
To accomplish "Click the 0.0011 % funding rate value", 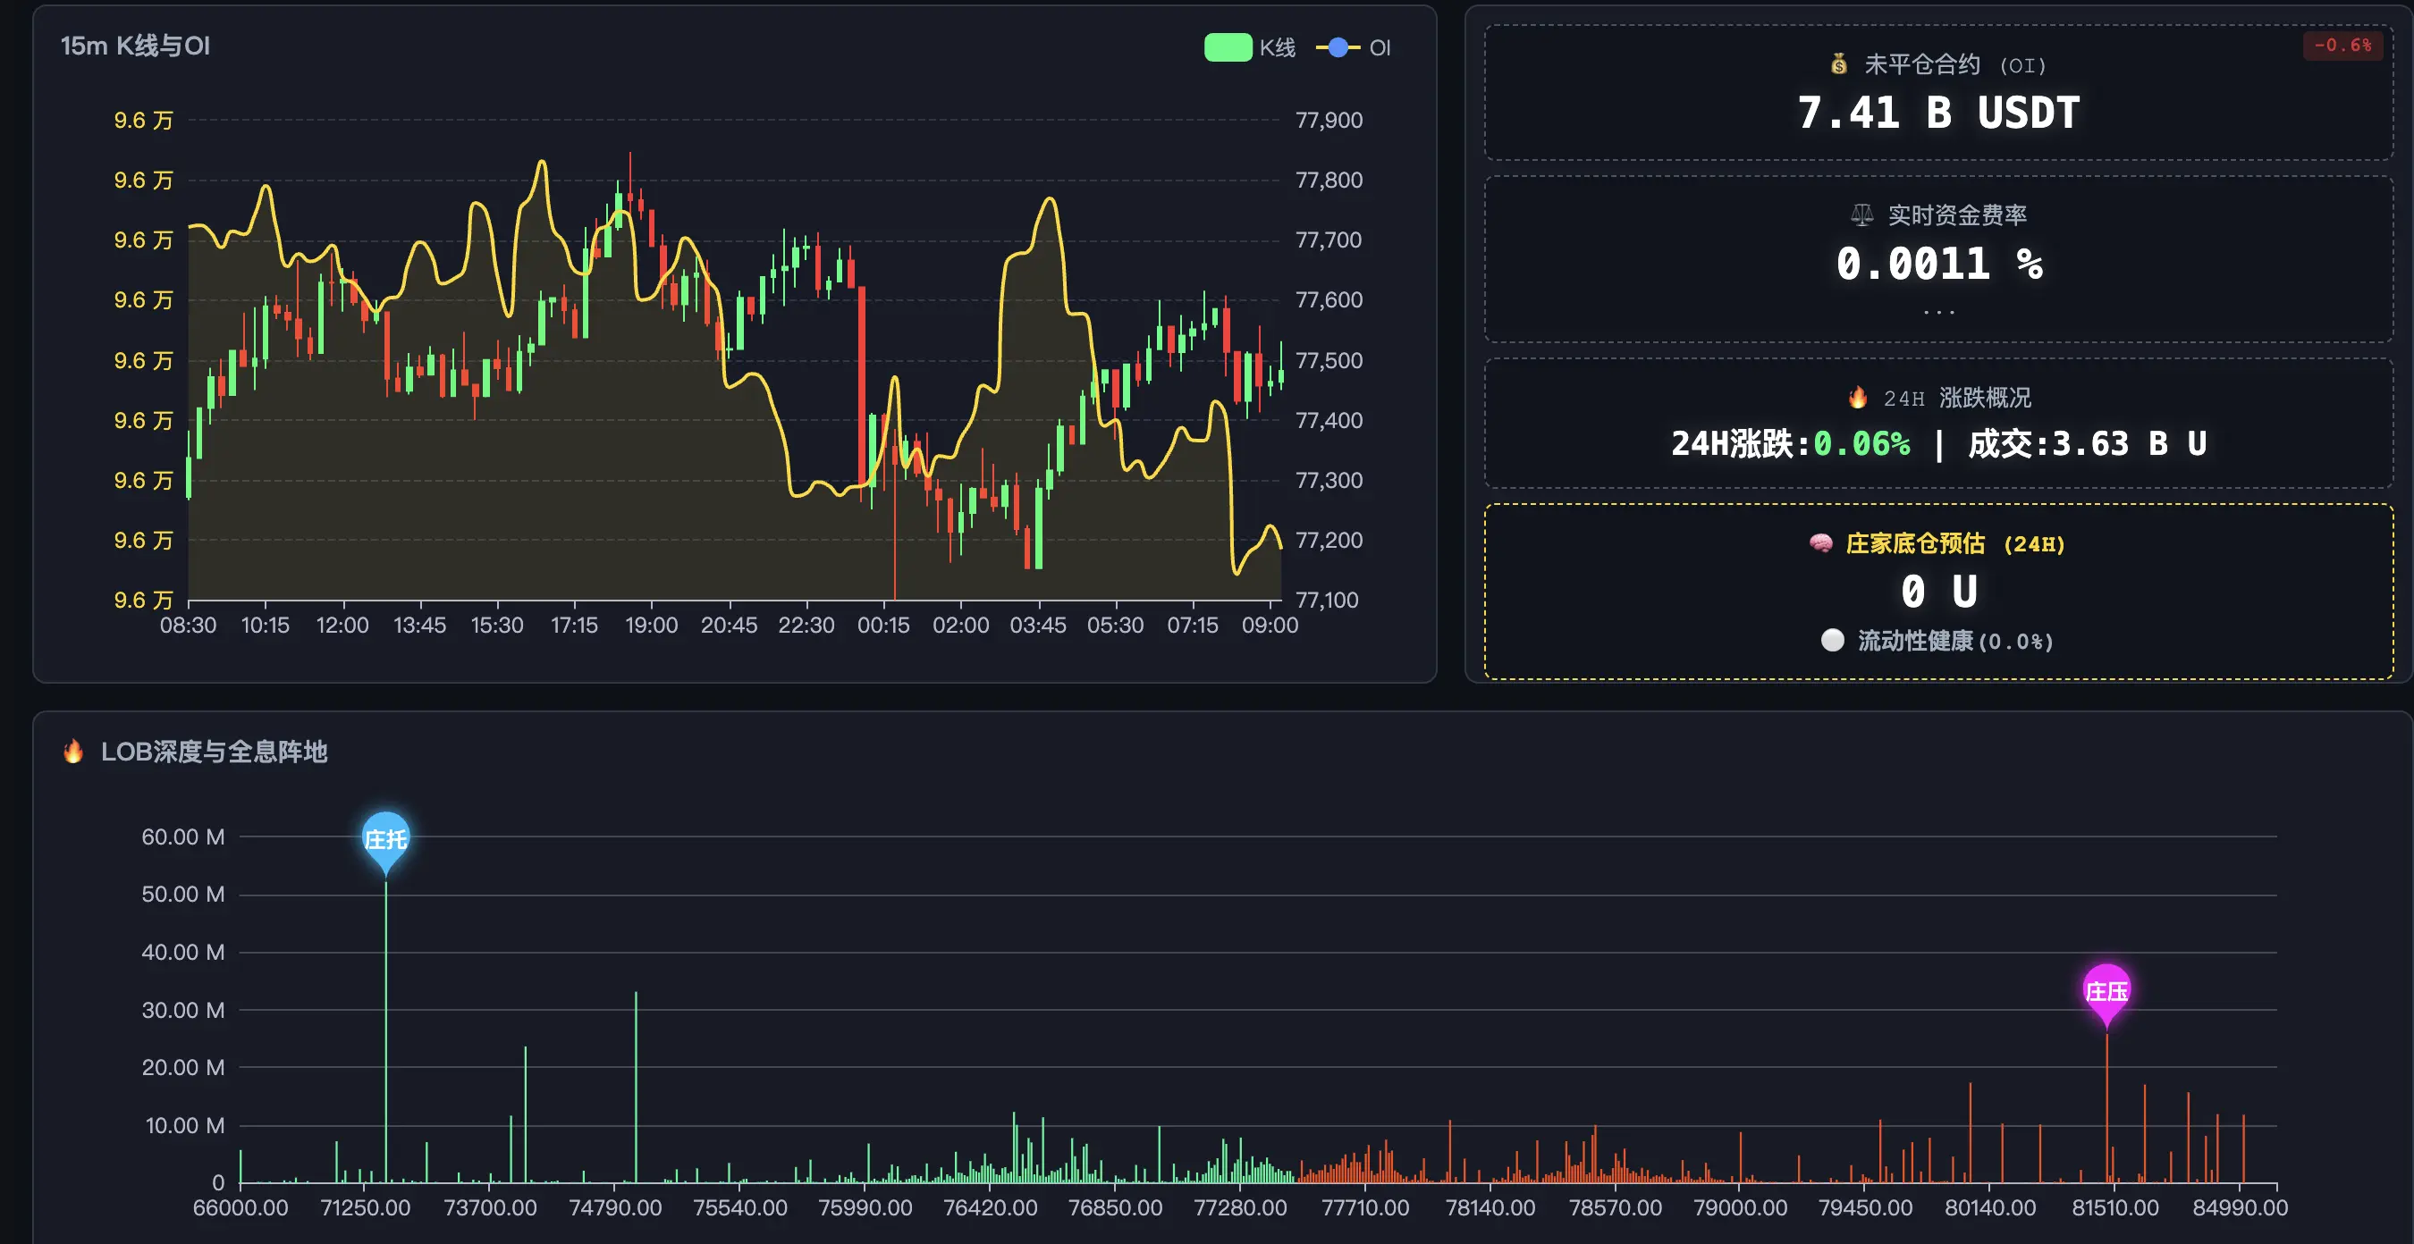I will coord(1938,264).
